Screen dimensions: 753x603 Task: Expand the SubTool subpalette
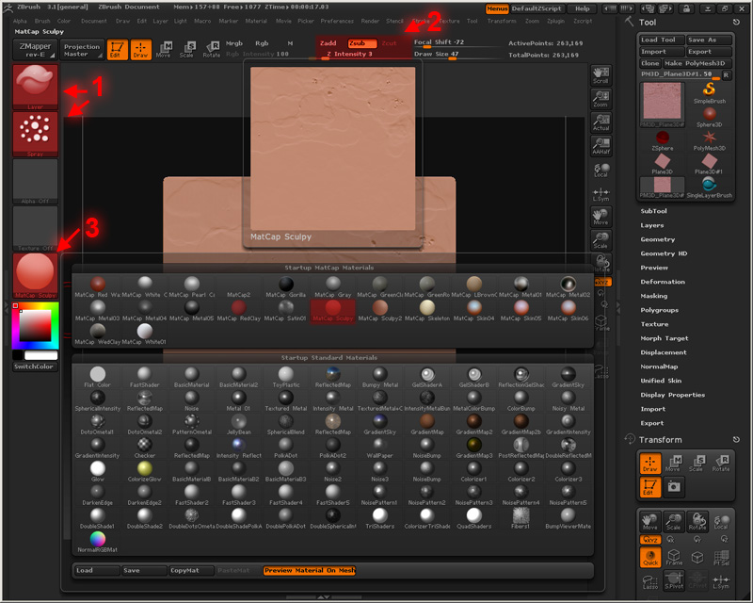pyautogui.click(x=653, y=211)
